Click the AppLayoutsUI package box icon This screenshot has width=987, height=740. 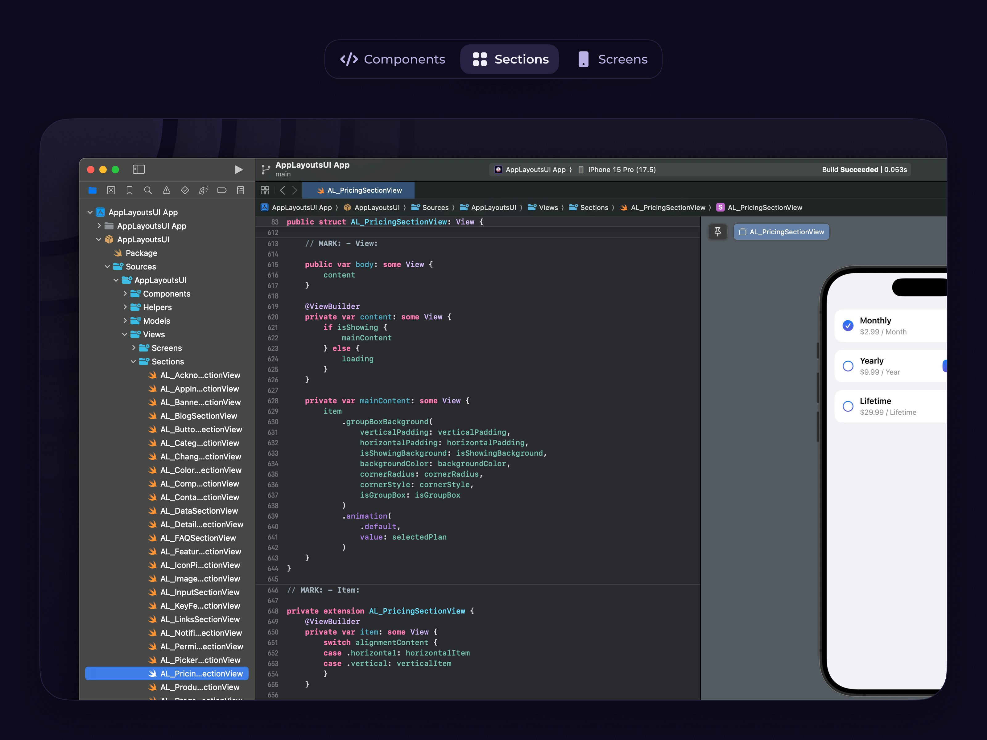[109, 240]
